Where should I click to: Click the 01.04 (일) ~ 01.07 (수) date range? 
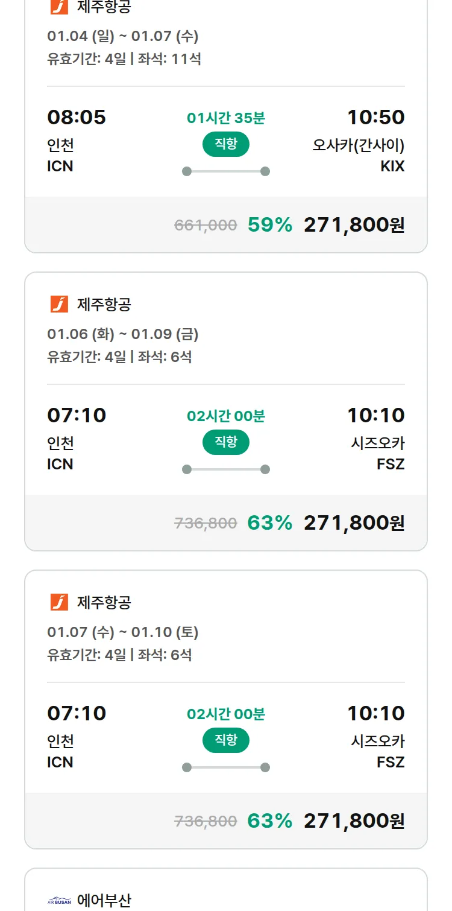pyautogui.click(x=123, y=36)
